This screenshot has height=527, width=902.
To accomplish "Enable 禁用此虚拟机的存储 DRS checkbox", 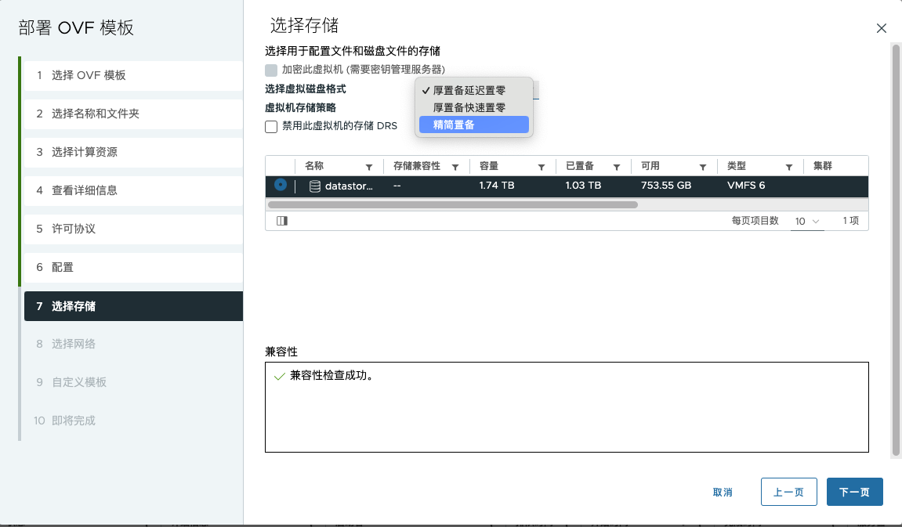I will pos(271,127).
